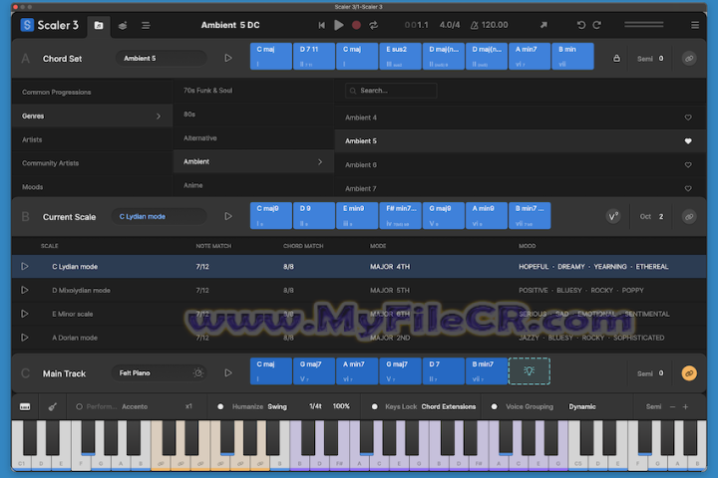
Task: Preview the A Dorian mode scale
Action: coord(25,338)
